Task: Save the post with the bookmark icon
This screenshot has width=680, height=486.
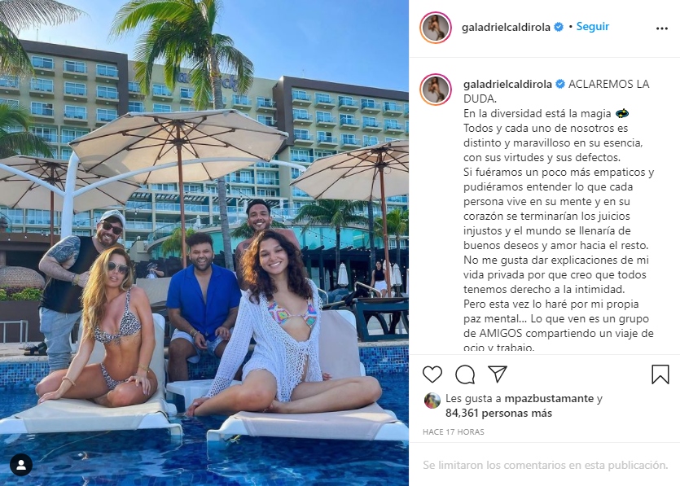Action: [x=660, y=374]
